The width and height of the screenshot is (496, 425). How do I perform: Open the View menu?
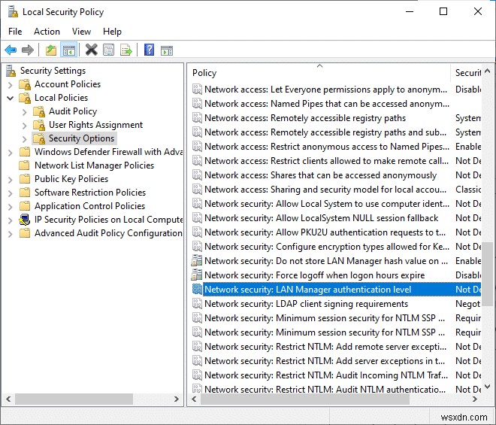[81, 32]
